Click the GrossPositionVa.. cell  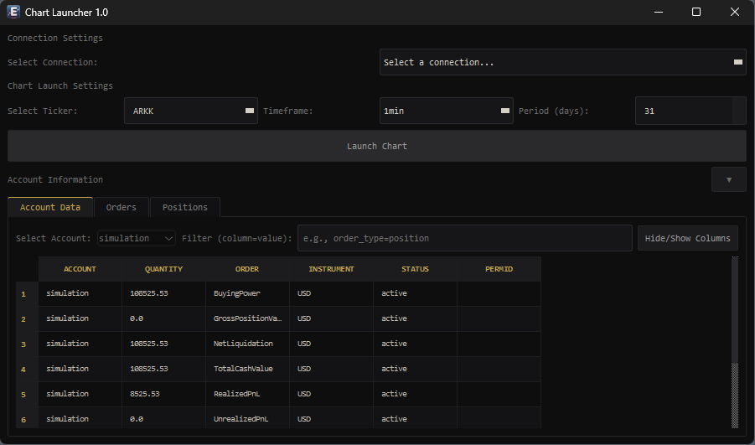pyautogui.click(x=247, y=318)
